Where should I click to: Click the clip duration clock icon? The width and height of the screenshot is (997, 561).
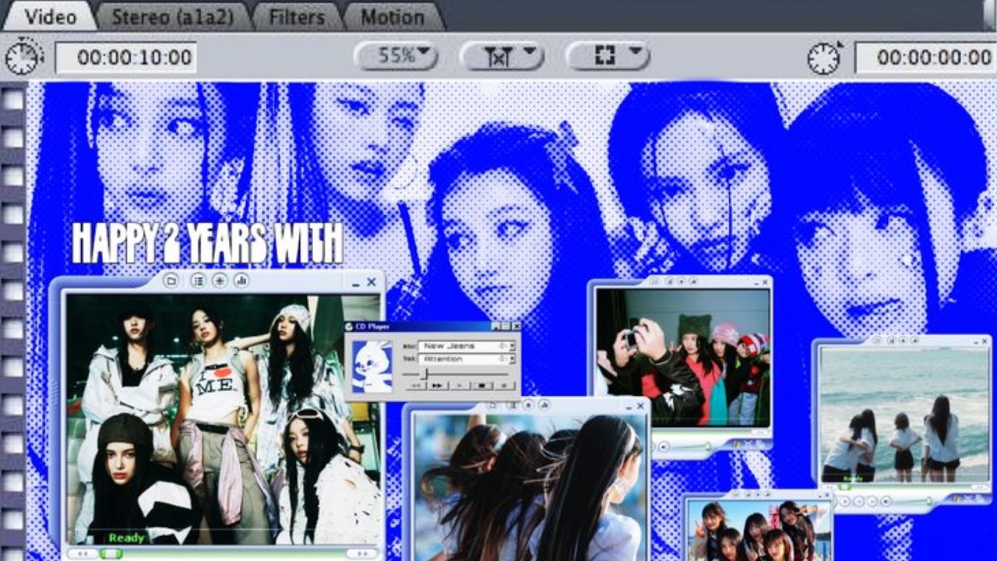23,57
